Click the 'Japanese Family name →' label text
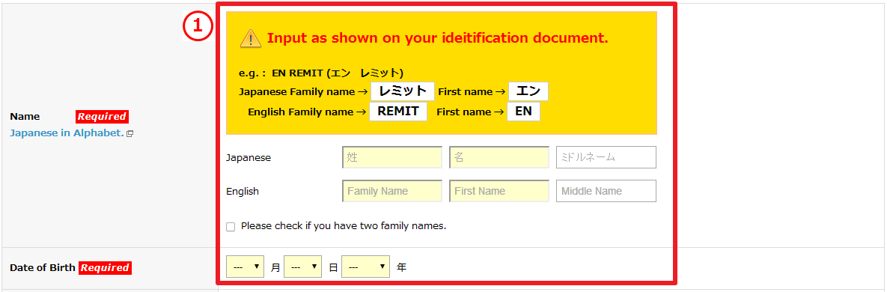Viewport: 887px width, 292px height. [304, 91]
